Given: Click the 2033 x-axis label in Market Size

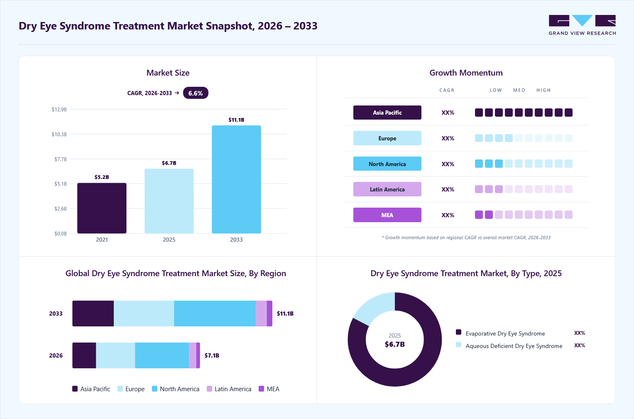Looking at the screenshot, I should [236, 240].
